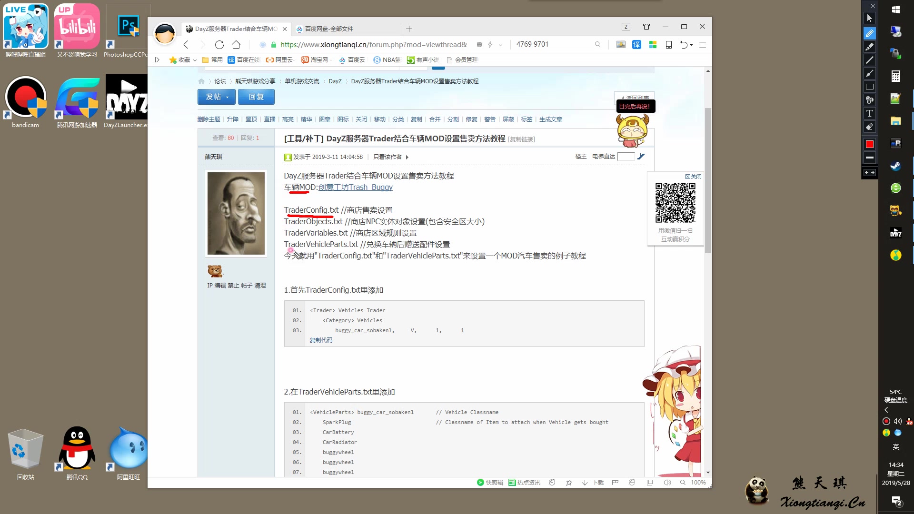
Task: Click the 回复 reply button
Action: click(256, 97)
